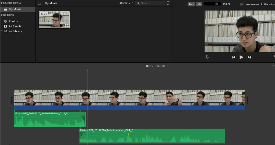
Task: Enable Lower volume of other clips checkbox
Action: click(x=241, y=4)
